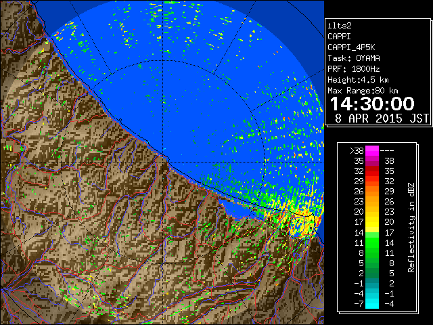
Task: Click the "PRF: 1800Hz" line
Action: 353,69
